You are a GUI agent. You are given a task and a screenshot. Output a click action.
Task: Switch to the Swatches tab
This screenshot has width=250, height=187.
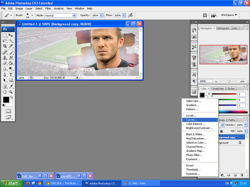pos(218,89)
